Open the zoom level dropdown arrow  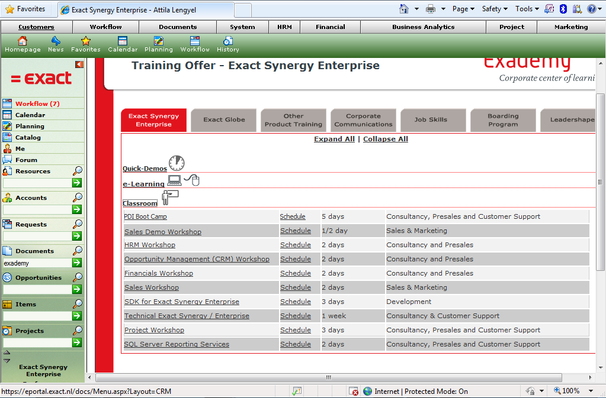click(591, 391)
